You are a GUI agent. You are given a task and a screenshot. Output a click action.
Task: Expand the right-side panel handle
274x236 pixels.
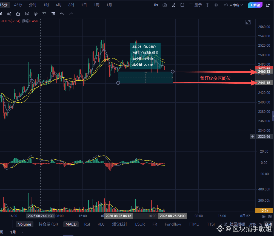(273, 116)
